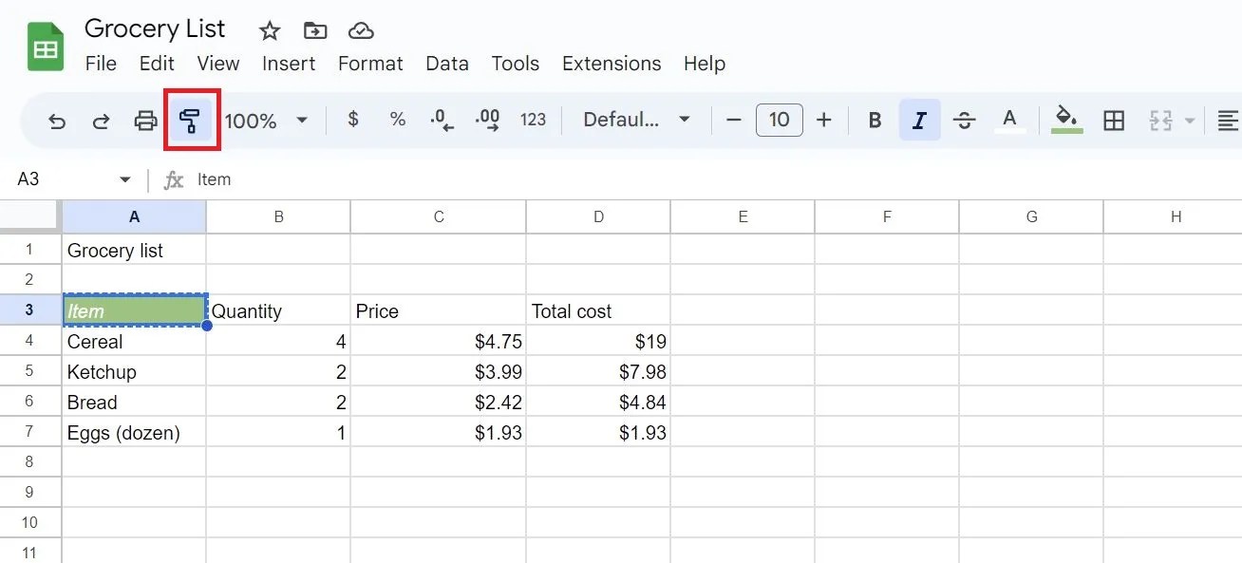Open the Extensions menu

click(612, 64)
